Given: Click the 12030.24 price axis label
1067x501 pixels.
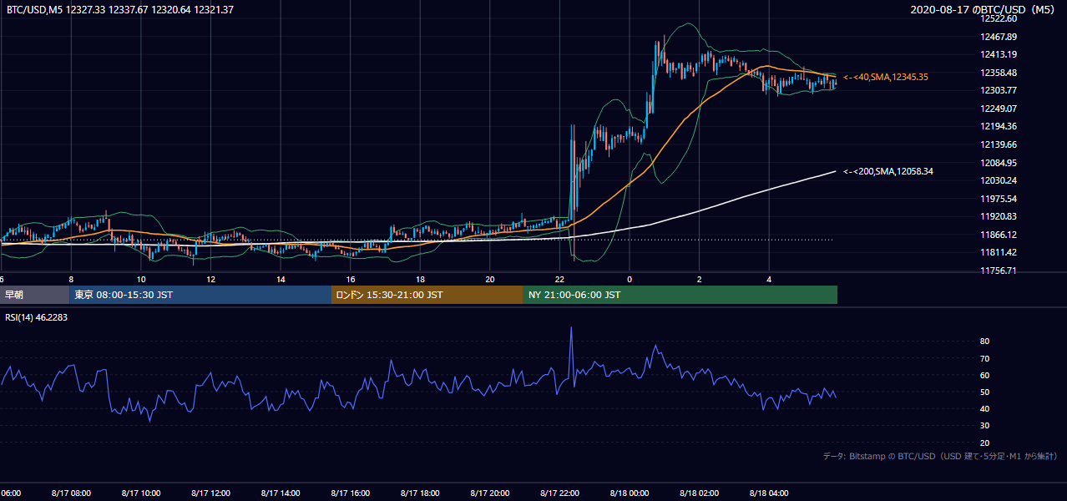Looking at the screenshot, I should [x=999, y=180].
